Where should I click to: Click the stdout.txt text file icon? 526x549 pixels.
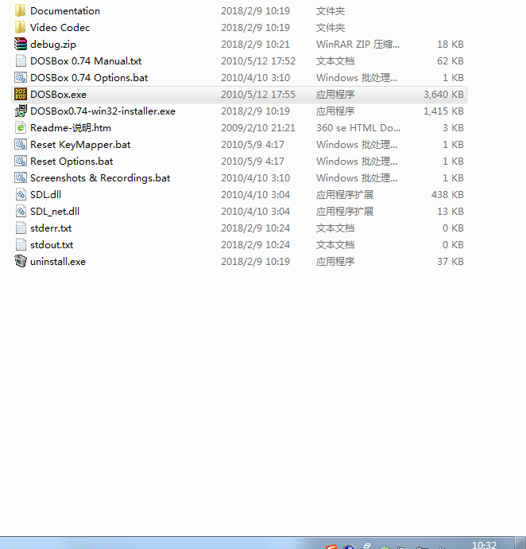(21, 245)
